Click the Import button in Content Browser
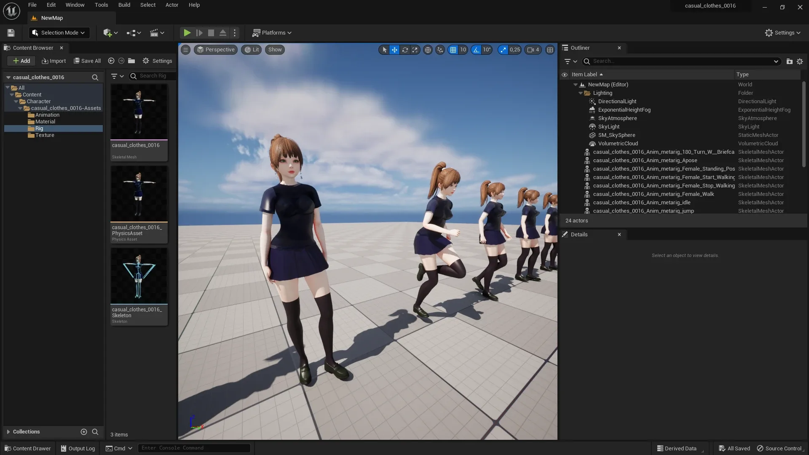This screenshot has width=809, height=455. [54, 61]
